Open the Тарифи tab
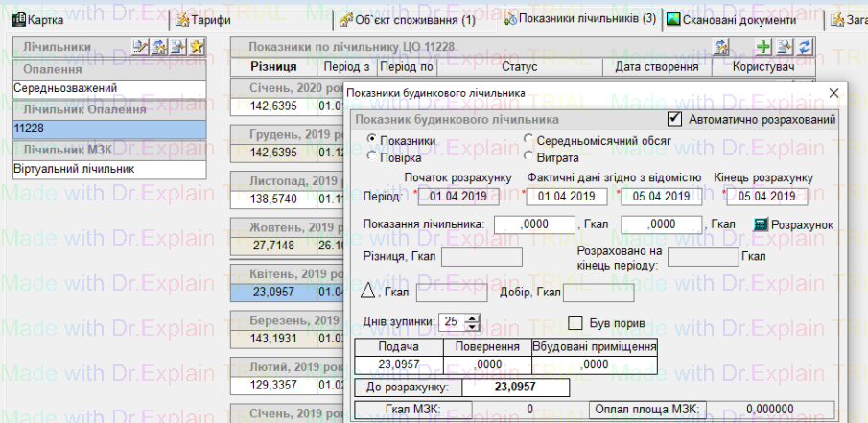 [202, 19]
